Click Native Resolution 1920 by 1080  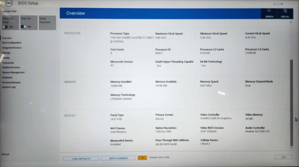[x=163, y=132]
